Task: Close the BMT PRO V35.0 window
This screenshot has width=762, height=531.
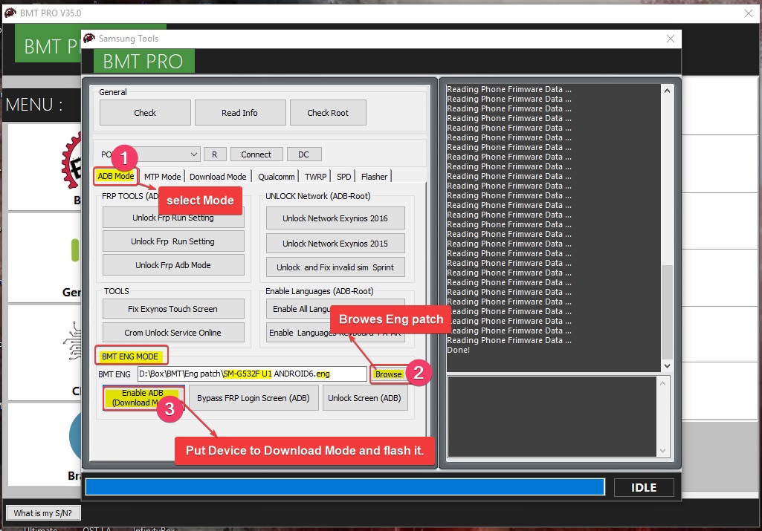Action: [749, 13]
